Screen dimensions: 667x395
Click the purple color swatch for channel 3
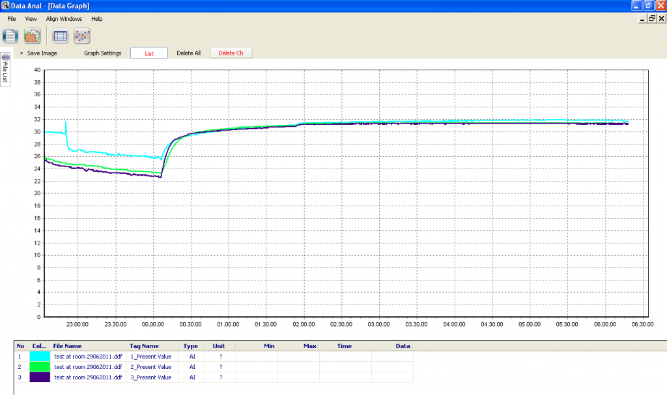40,377
